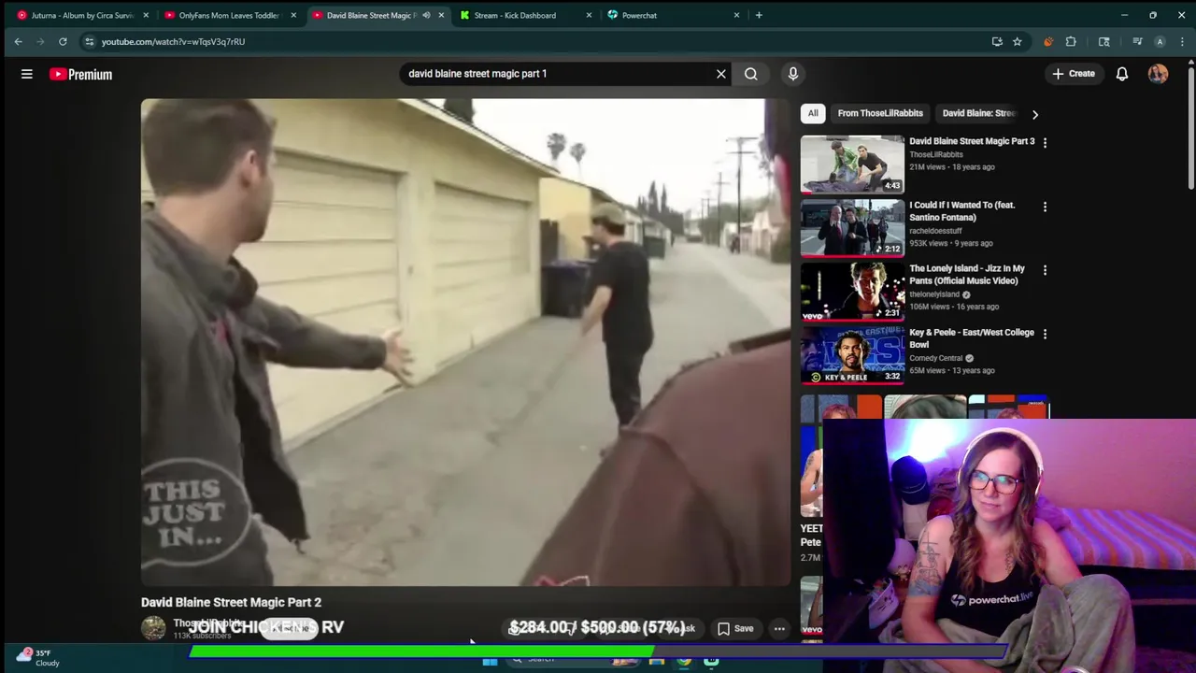Open the weather widget showing 35°F Cloudy
The width and height of the screenshot is (1196, 673).
click(39, 657)
